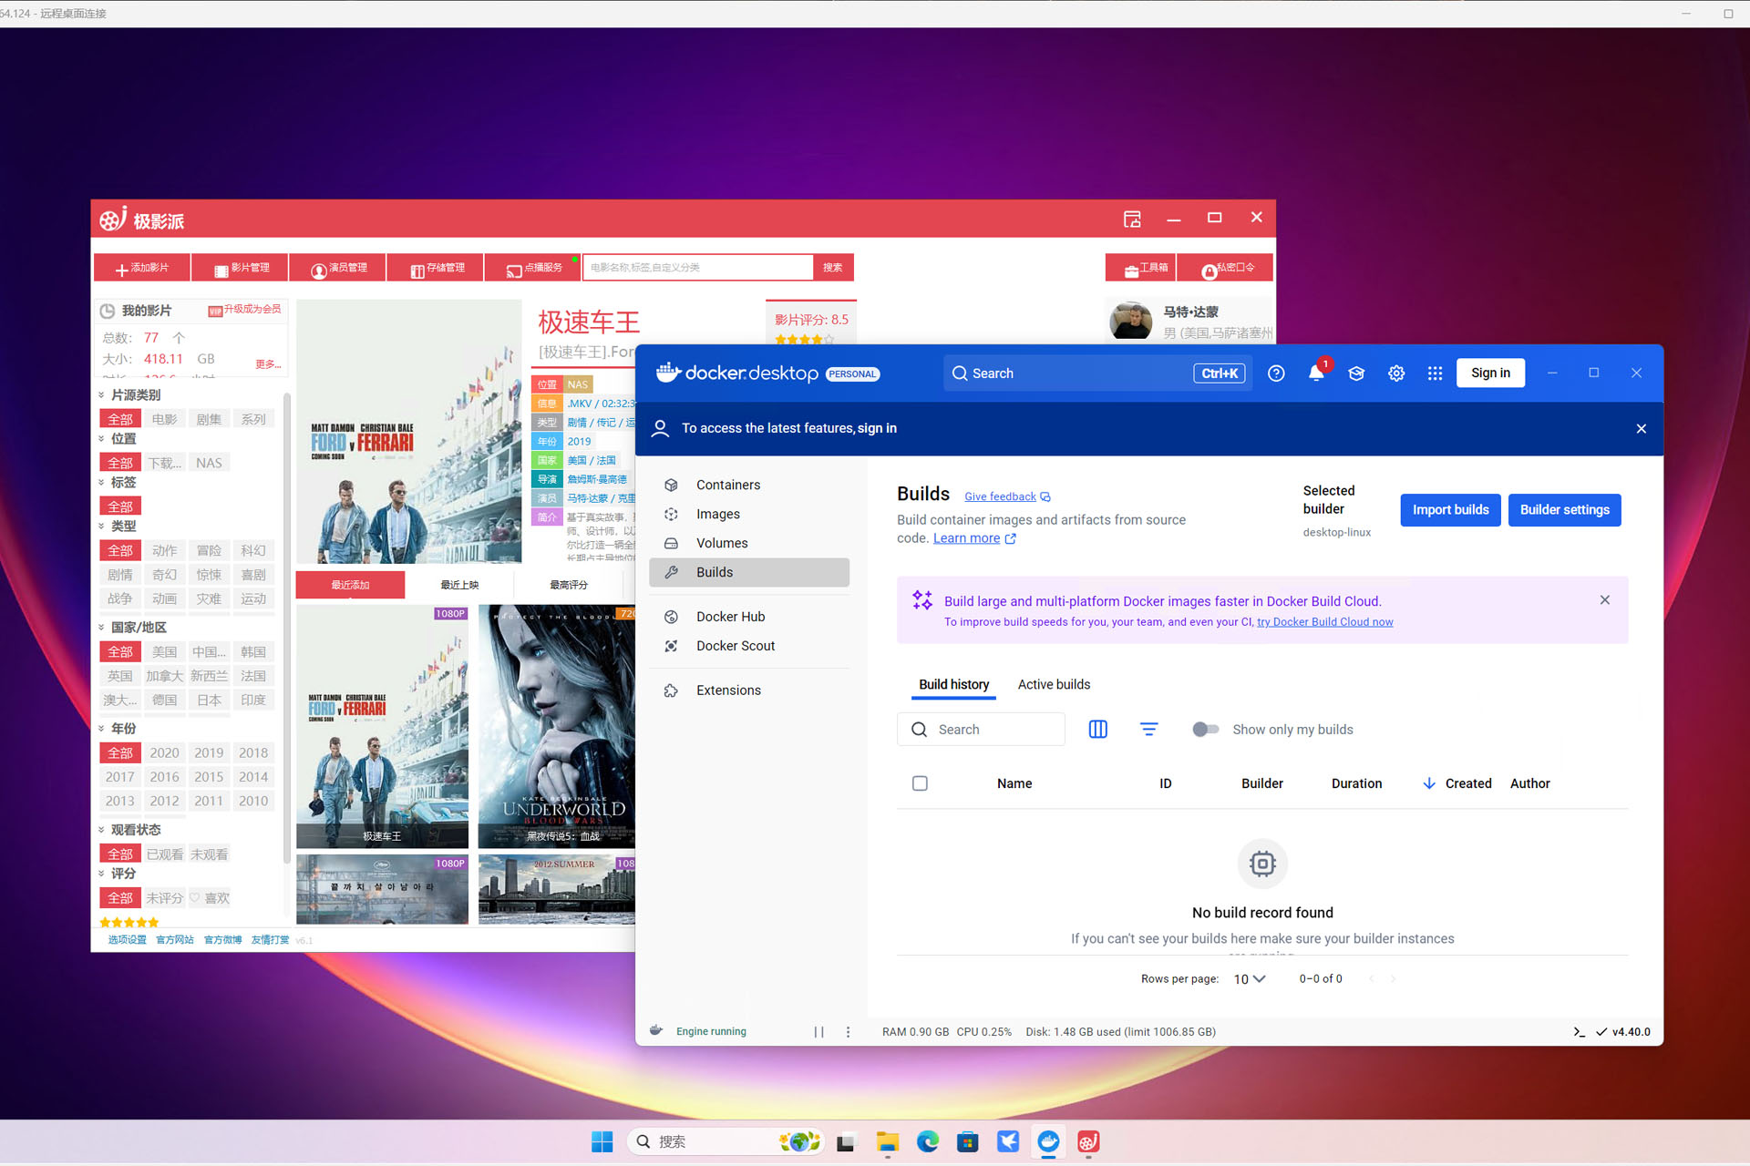
Task: Open the column chooser icon in Builds
Action: 1097,730
